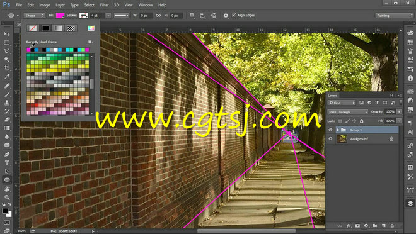Toggle the Align Edges checkbox
Image resolution: width=416 pixels, height=234 pixels.
234,15
